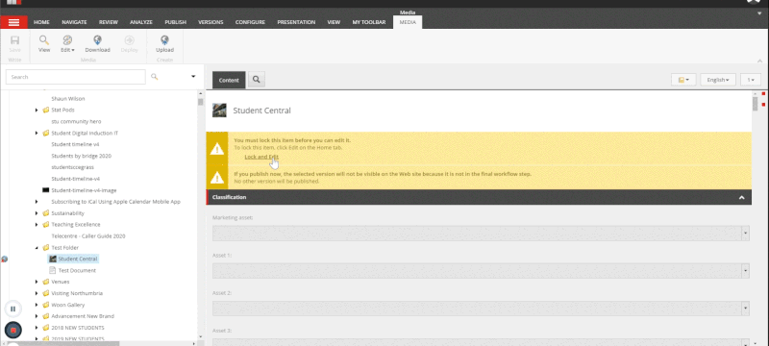This screenshot has height=346, width=769.
Task: Switch to the Content tab
Action: (229, 80)
